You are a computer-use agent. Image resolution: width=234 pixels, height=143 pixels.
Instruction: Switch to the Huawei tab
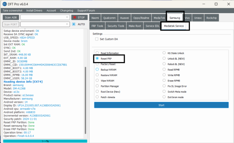click(x=124, y=18)
